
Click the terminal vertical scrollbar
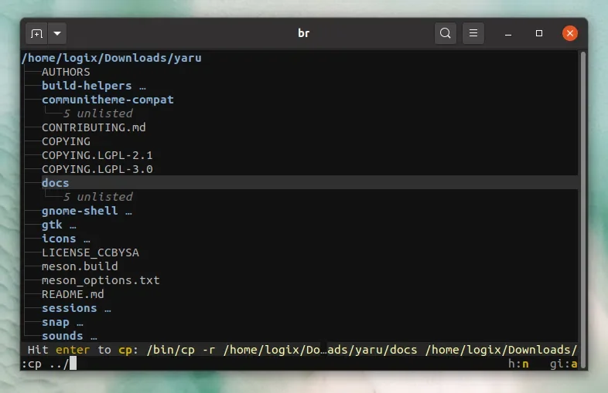(582, 193)
